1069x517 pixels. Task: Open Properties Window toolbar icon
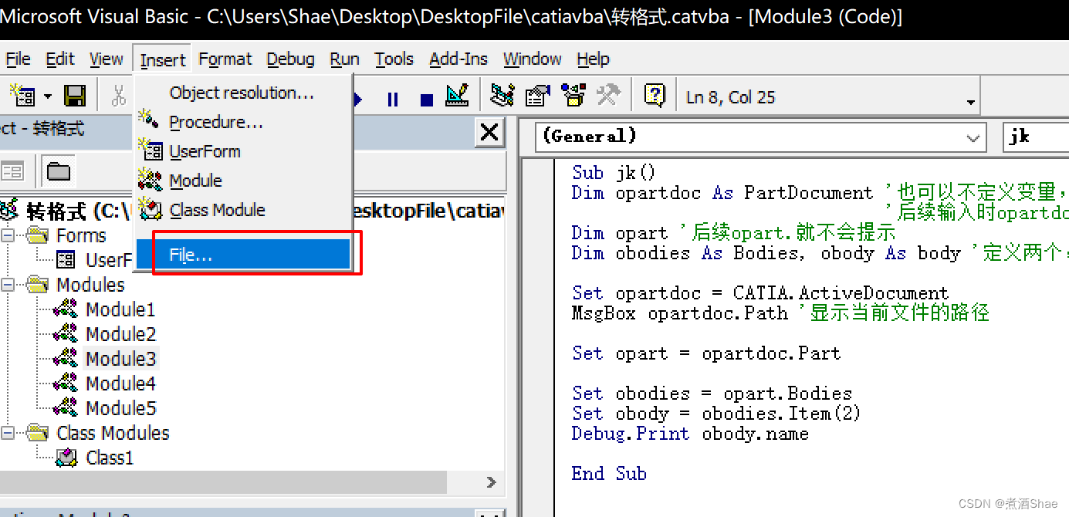(538, 96)
